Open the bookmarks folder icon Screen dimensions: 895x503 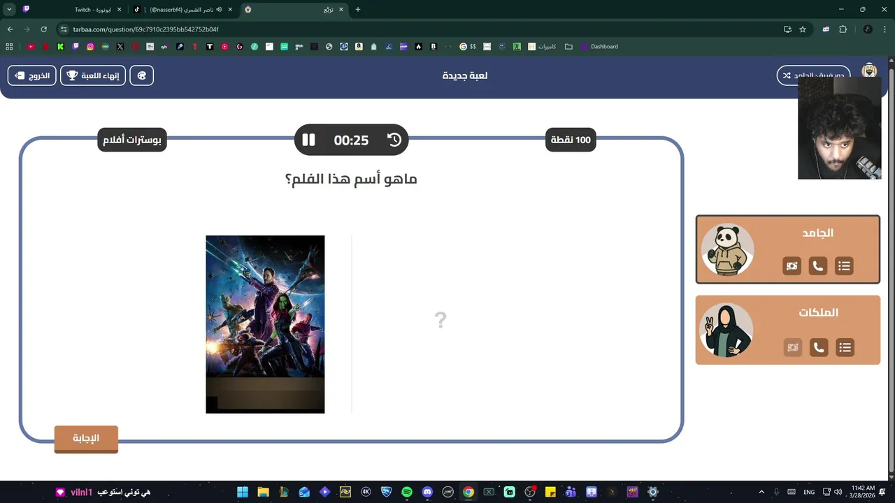pyautogui.click(x=568, y=47)
